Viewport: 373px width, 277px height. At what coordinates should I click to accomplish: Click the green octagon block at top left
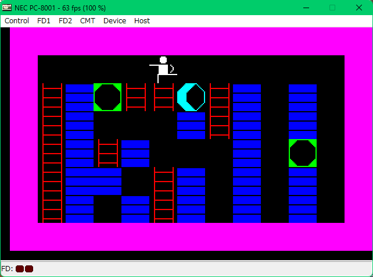pos(107,97)
